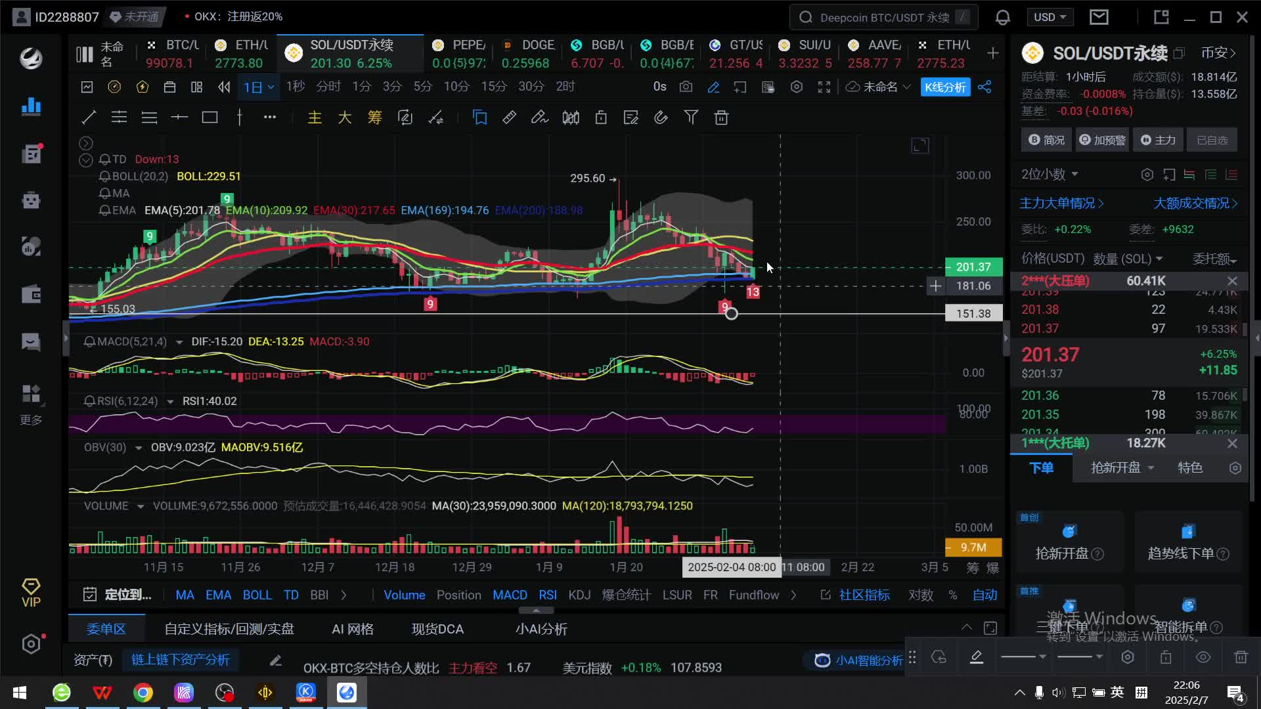The image size is (1261, 709).
Task: Open the messages envelope icon
Action: pos(1099,17)
